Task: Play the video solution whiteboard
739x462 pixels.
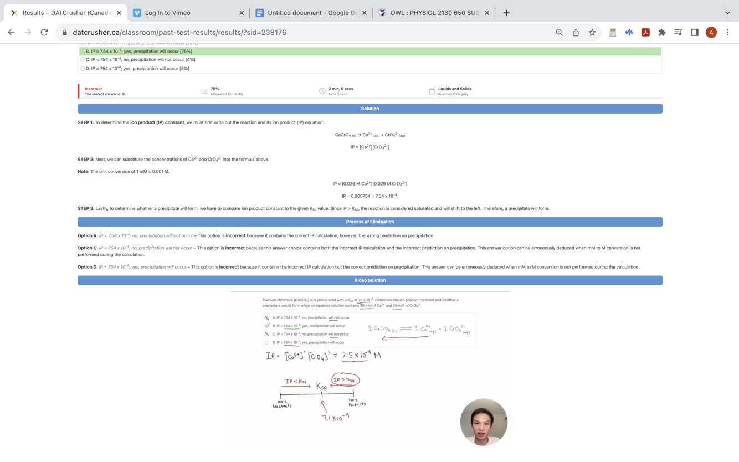Action: point(370,369)
